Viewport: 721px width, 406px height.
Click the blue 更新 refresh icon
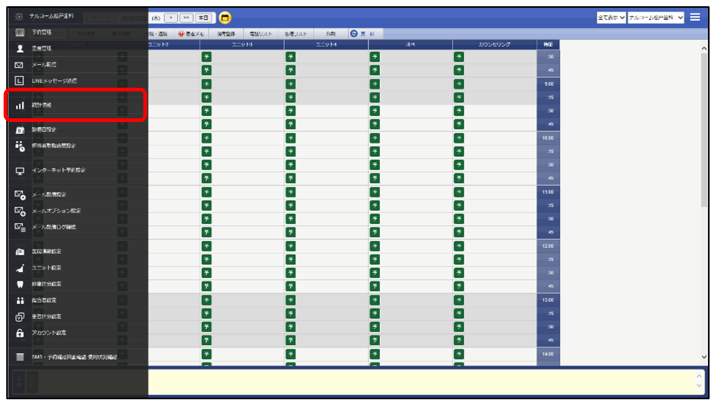(354, 33)
